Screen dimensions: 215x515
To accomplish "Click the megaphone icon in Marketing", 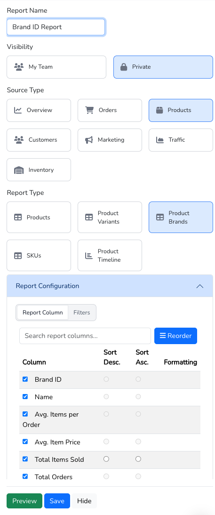I will pyautogui.click(x=89, y=140).
